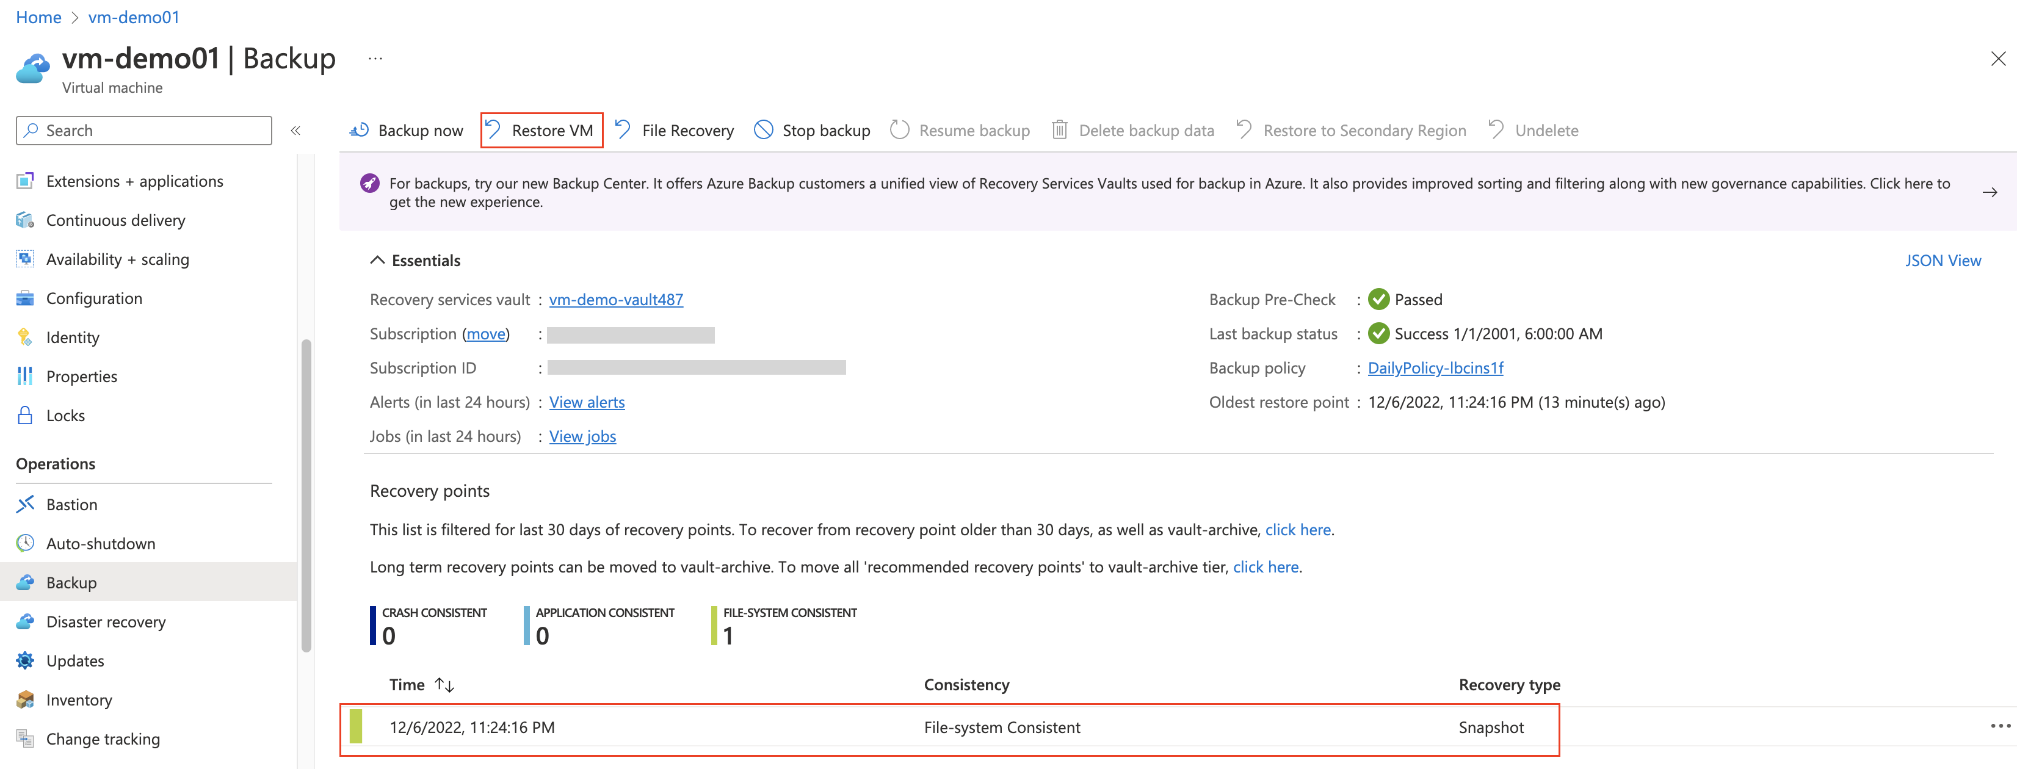Select the Configuration menu item
Image resolution: width=2017 pixels, height=769 pixels.
pyautogui.click(x=94, y=298)
